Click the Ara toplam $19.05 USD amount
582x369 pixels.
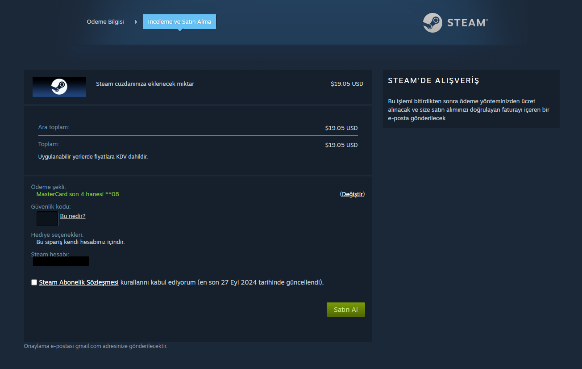coord(341,128)
